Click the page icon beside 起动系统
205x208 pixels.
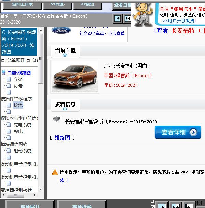tap(9, 151)
